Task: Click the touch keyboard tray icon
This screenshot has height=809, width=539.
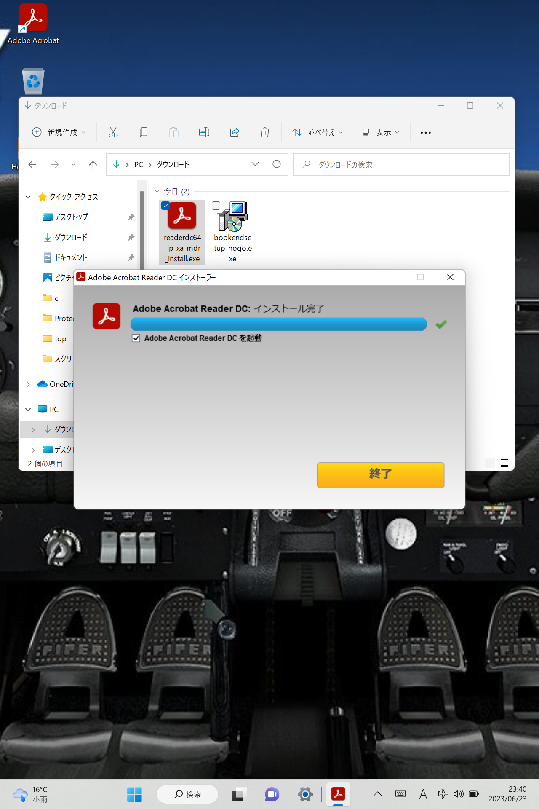Action: click(400, 794)
